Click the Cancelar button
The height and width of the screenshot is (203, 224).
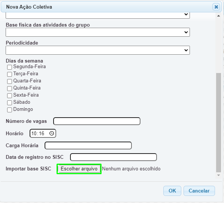(x=199, y=191)
